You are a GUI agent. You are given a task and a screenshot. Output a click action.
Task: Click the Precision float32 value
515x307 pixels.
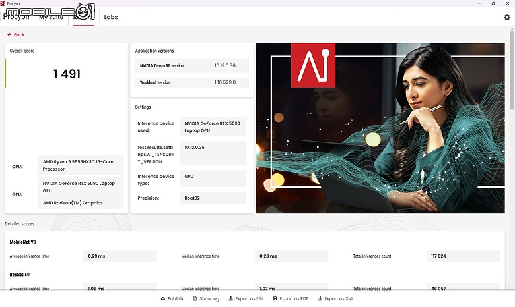[213, 198]
